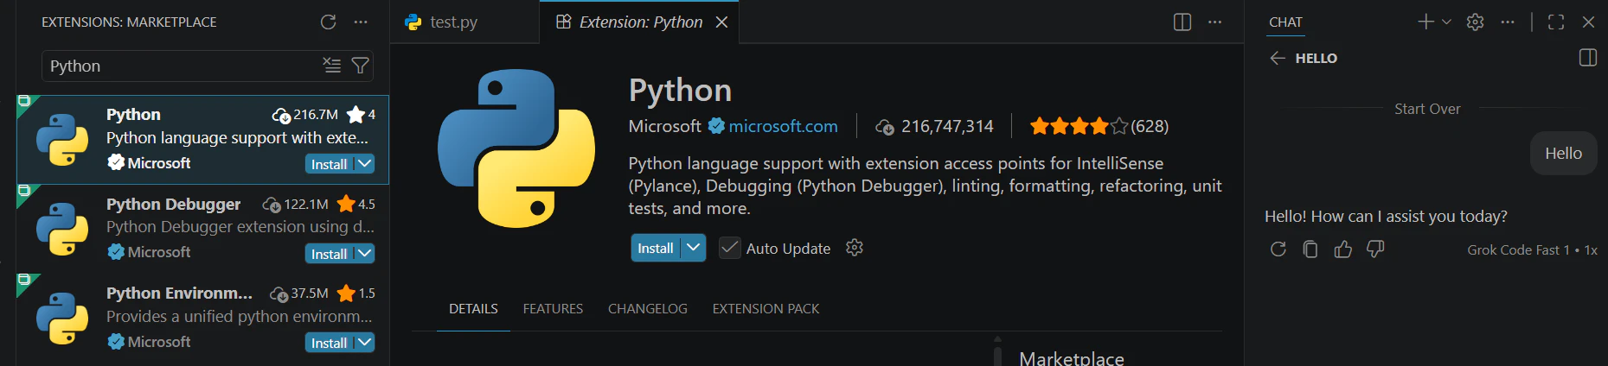Select Python Debugger extension entry
Image resolution: width=1608 pixels, height=366 pixels.
pos(202,229)
